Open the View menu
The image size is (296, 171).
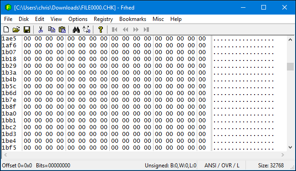(56, 19)
